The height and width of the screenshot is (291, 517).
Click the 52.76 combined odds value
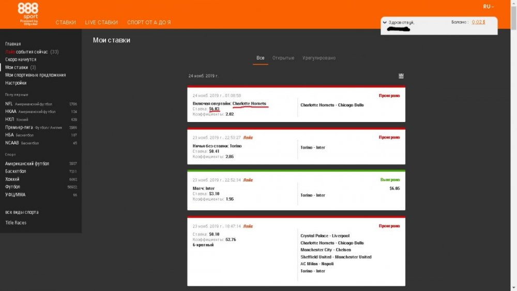[231, 240]
